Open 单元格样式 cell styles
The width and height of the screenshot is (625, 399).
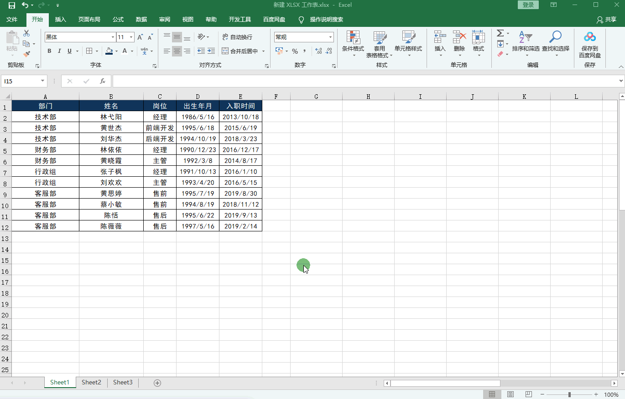[x=408, y=44]
